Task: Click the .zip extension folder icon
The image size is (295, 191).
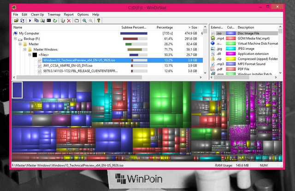Action: tap(213, 59)
